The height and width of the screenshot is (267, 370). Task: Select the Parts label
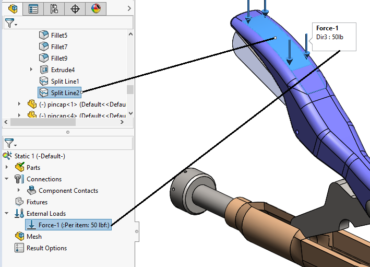33,168
